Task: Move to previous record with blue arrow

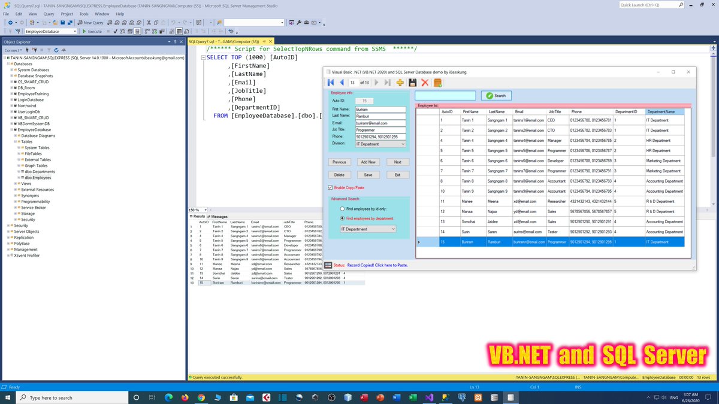Action: [x=342, y=83]
